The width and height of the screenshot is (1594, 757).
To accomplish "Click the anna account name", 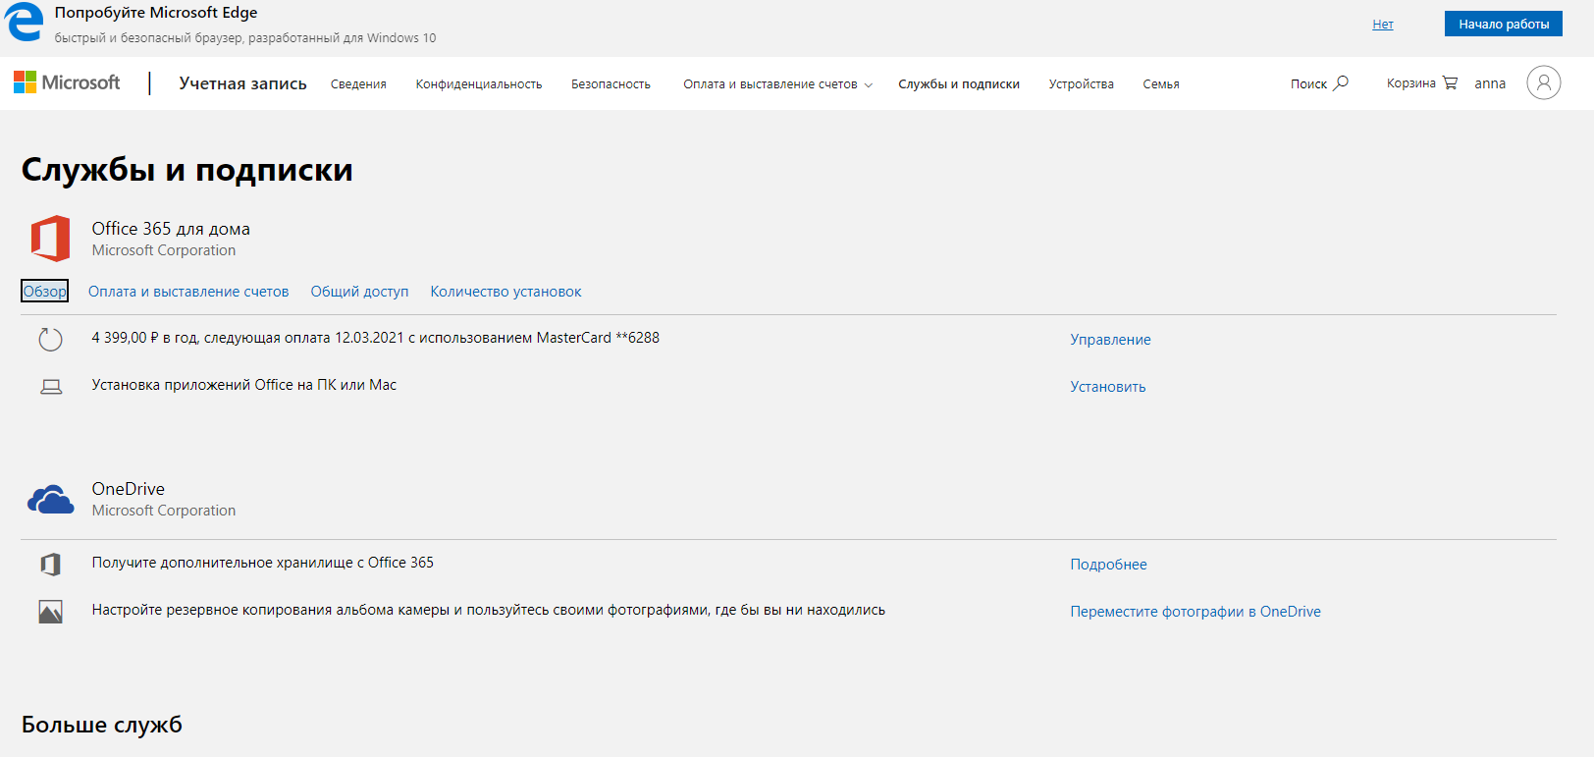I will pos(1490,83).
